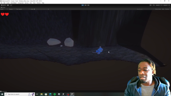Viewport: 171px width, 96px height.
Task: Select the Game view tab
Action: point(3,7)
